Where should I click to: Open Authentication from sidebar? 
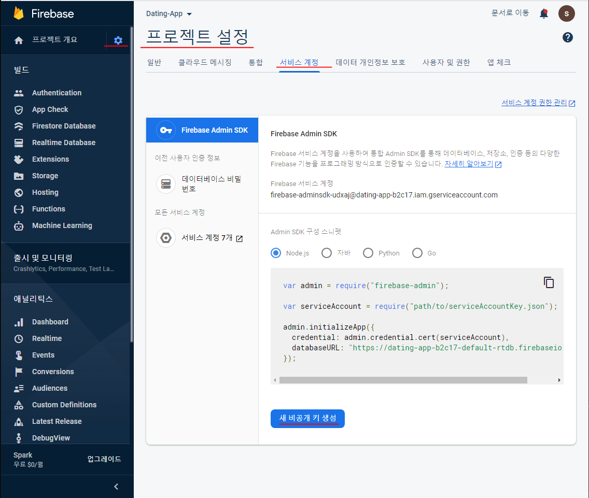[57, 93]
